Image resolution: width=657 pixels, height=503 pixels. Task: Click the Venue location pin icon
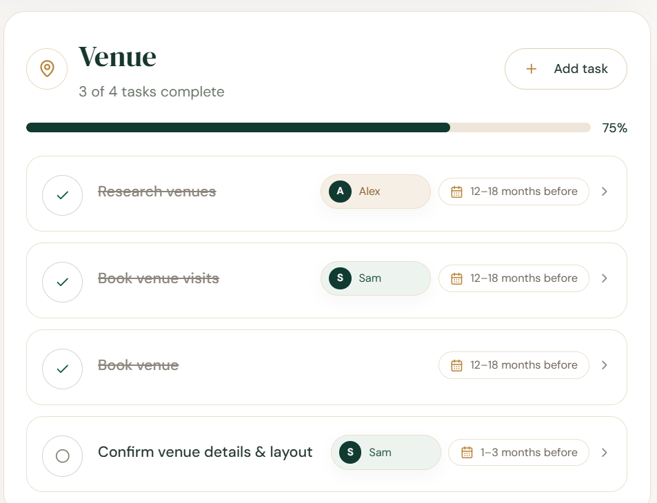(x=47, y=69)
